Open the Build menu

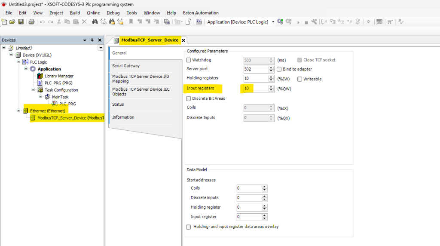(x=75, y=13)
